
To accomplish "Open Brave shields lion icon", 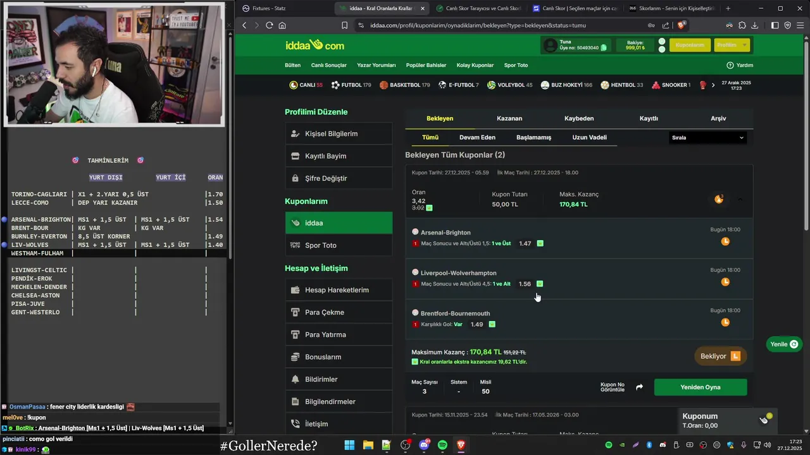I will tap(682, 25).
